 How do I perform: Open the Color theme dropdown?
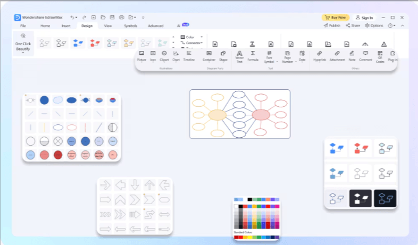tap(191, 37)
